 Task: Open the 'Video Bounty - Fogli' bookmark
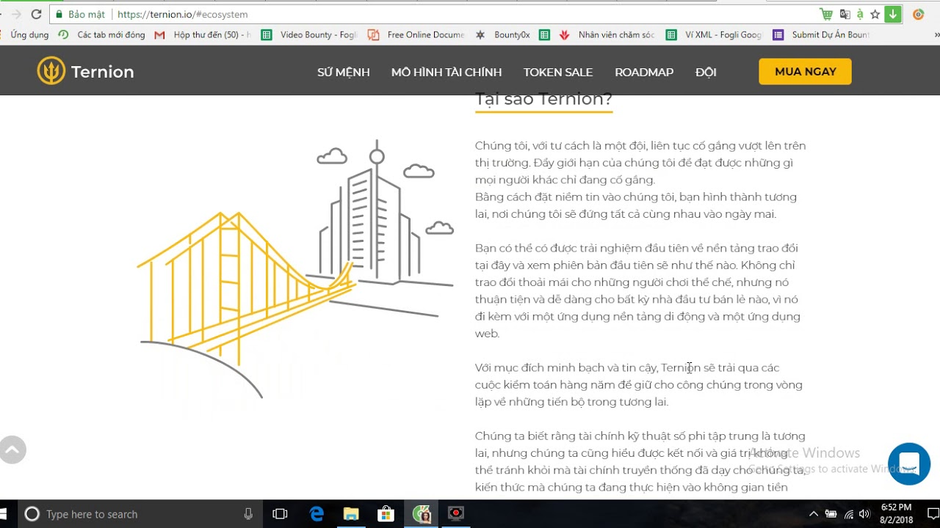pyautogui.click(x=309, y=34)
